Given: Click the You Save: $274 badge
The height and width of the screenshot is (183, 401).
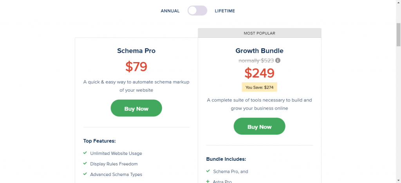Looking at the screenshot, I should [259, 87].
